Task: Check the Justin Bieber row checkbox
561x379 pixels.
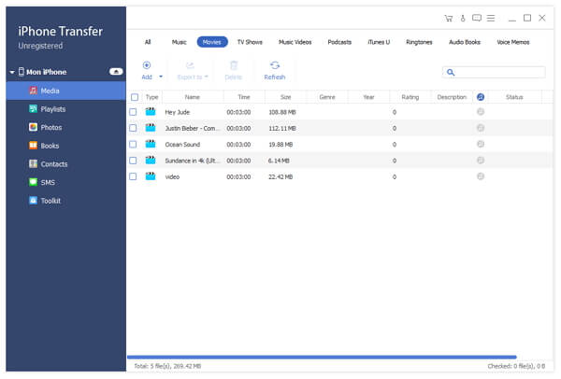Action: pos(133,128)
